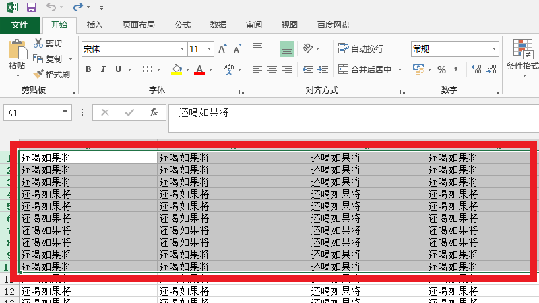Expand the fill color dropdown arrow
The image size is (539, 303).
(x=188, y=69)
